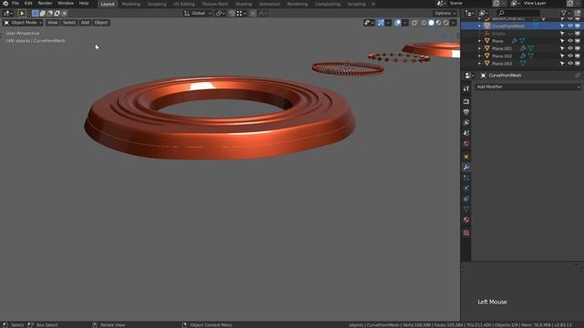Open the Render menu
This screenshot has height=328, width=584.
tap(45, 4)
